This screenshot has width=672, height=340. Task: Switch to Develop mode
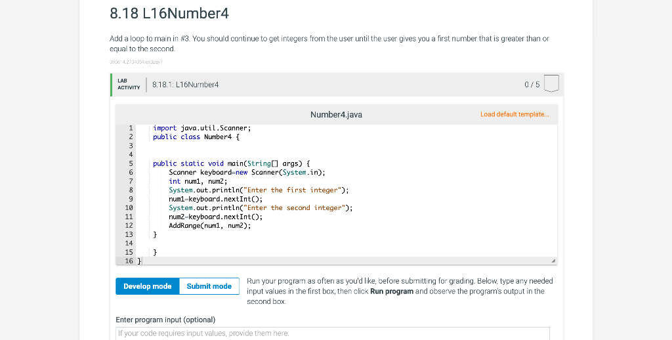point(148,286)
